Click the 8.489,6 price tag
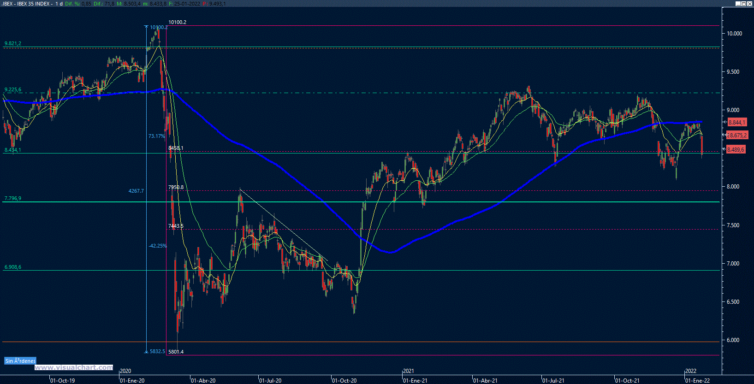The width and height of the screenshot is (754, 384). pyautogui.click(x=736, y=150)
